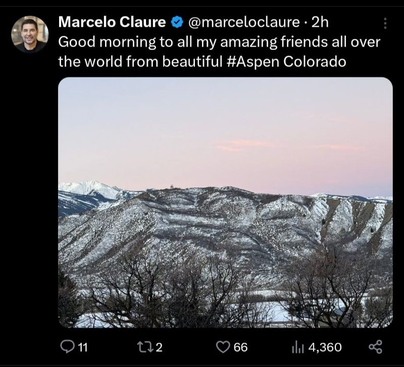Click the 4,360 views count
Screen dimensions: 404x367
325,347
